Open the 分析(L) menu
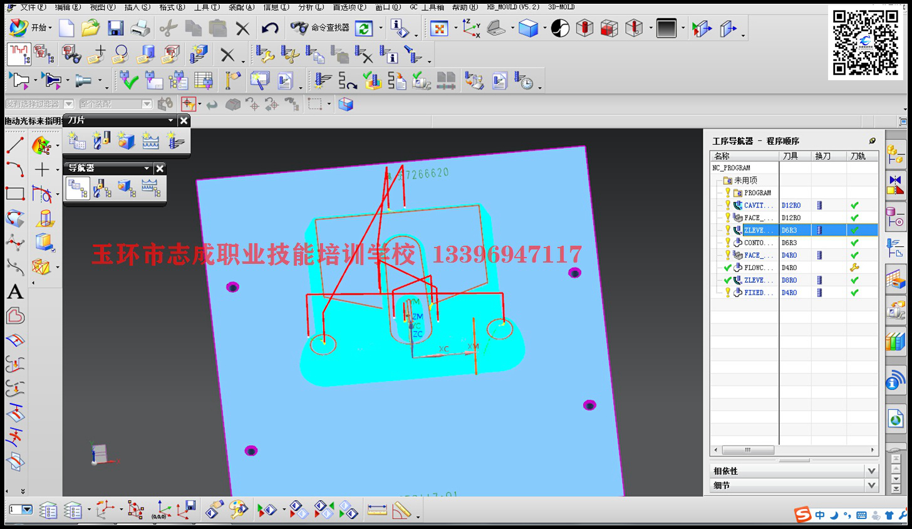Viewport: 912px width, 529px height. pos(311,8)
